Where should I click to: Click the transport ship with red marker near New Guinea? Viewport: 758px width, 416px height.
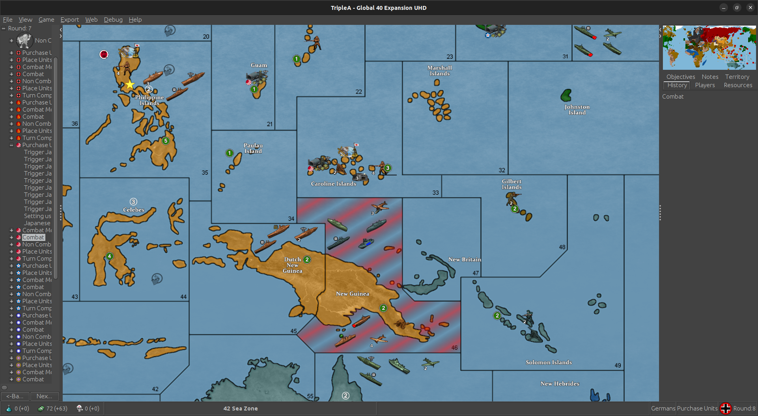tap(361, 321)
